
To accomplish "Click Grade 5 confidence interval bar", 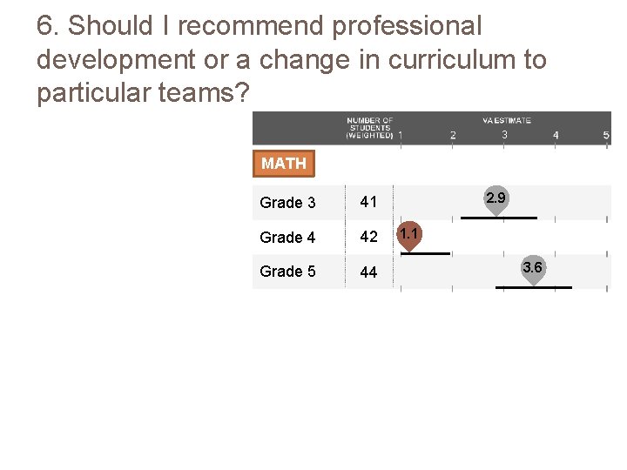I will (533, 287).
